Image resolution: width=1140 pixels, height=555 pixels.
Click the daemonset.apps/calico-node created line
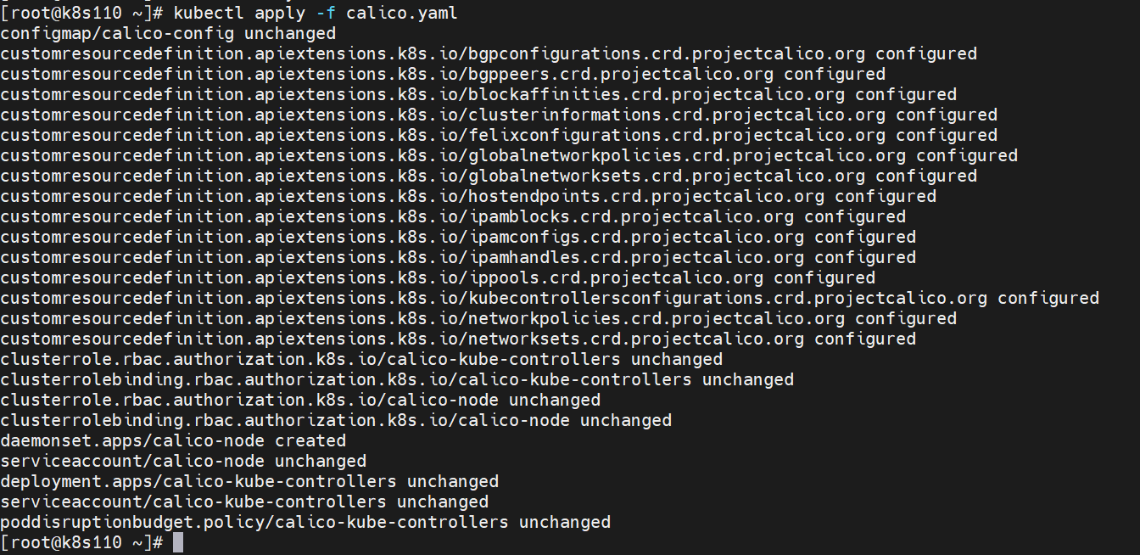coord(173,440)
